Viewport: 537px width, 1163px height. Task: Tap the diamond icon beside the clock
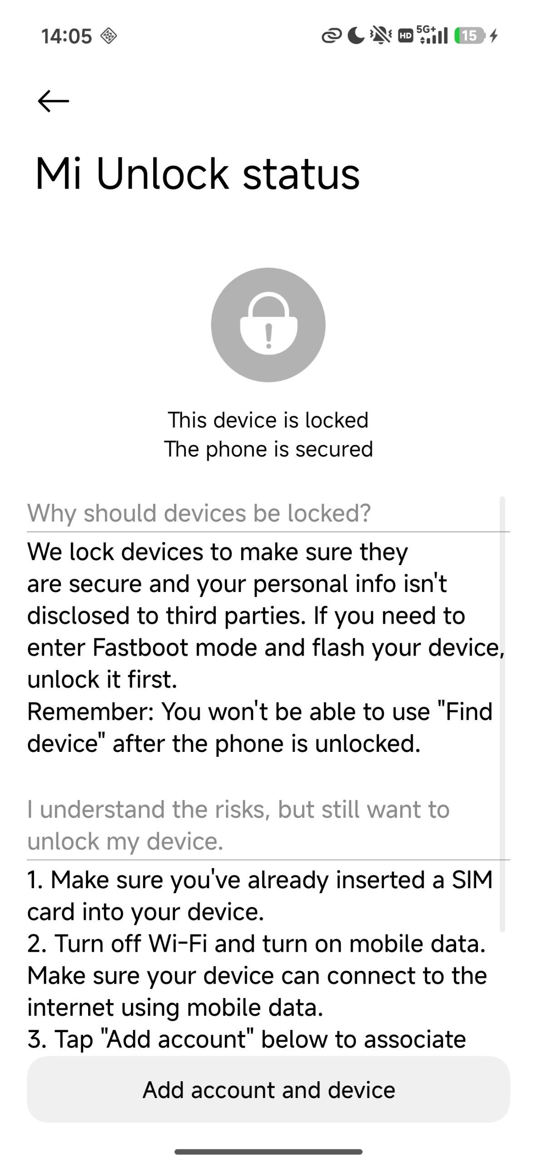tap(108, 36)
